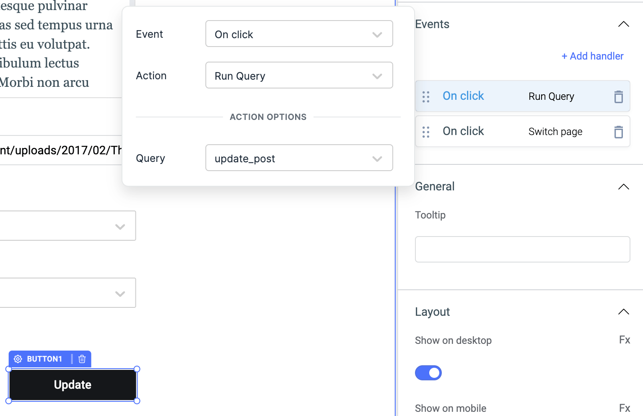Collapse the Layout section

623,312
